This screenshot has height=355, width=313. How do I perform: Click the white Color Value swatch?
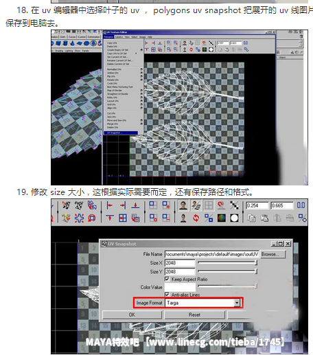click(x=180, y=287)
